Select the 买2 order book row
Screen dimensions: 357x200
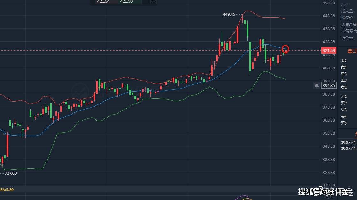click(x=344, y=103)
